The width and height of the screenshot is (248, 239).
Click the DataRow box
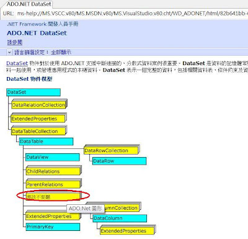[x=119, y=161]
